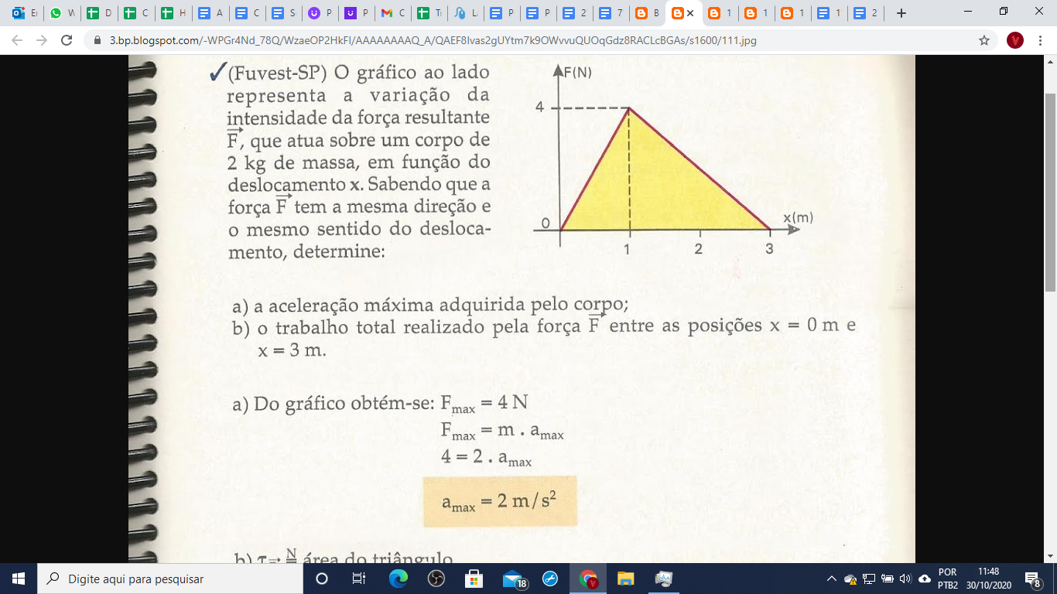Click the '(Fuvest-SP)' heading text
1057x594 pixels.
click(279, 73)
